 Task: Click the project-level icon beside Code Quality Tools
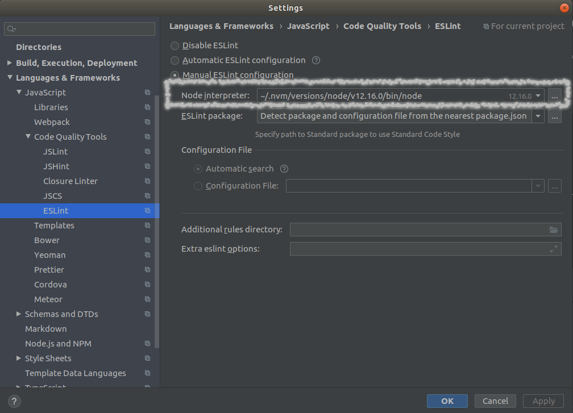coord(148,136)
